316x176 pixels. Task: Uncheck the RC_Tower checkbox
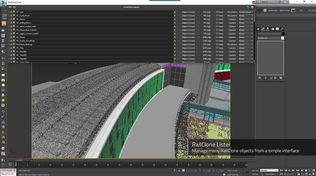coord(11,37)
